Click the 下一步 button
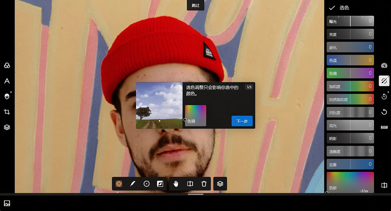 [242, 121]
